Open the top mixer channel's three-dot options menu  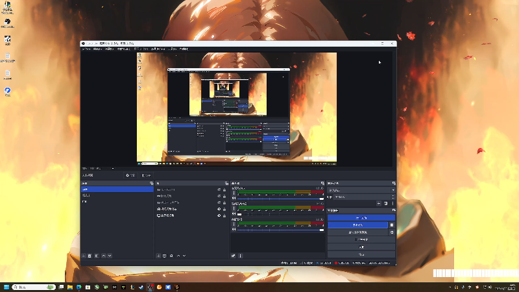click(x=234, y=193)
